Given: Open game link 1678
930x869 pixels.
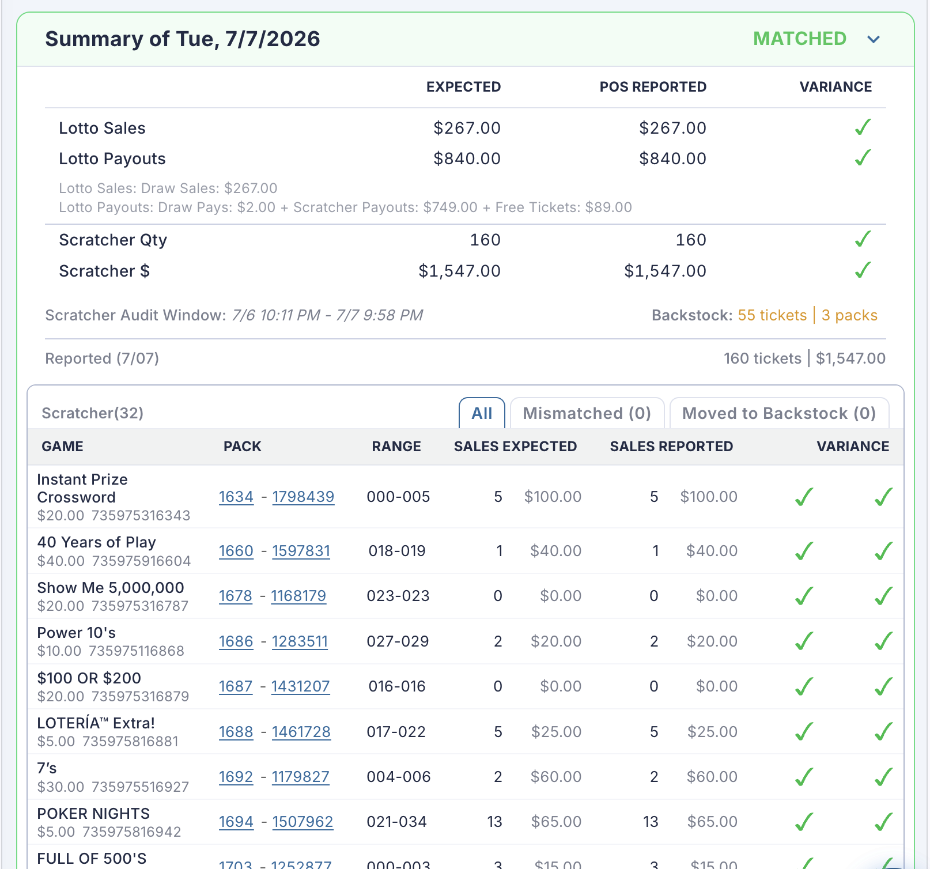Looking at the screenshot, I should tap(236, 596).
